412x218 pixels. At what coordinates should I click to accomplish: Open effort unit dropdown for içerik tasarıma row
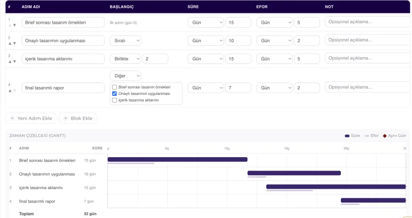tap(274, 59)
